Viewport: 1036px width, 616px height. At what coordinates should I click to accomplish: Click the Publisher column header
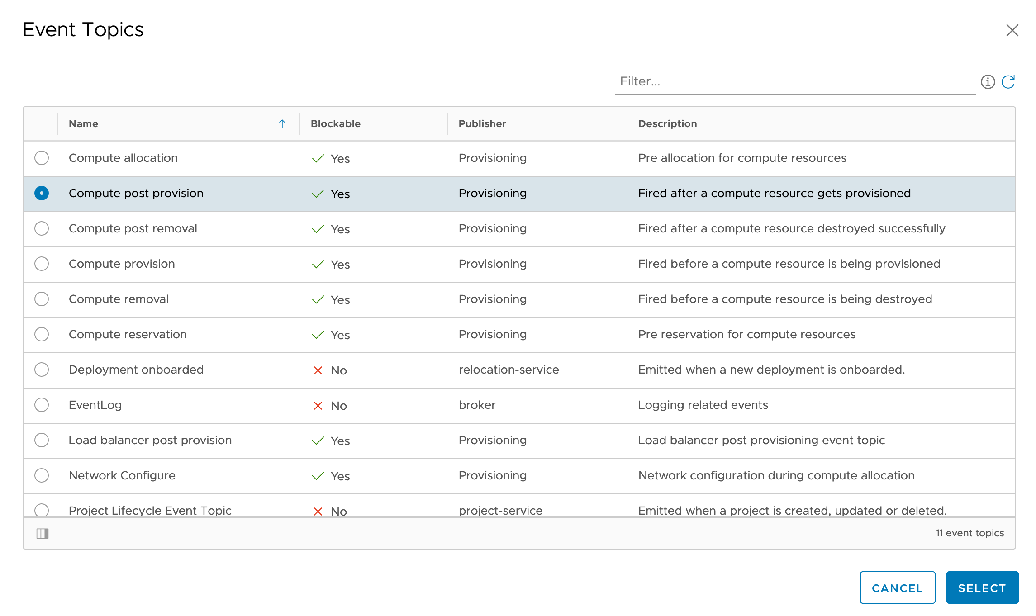tap(482, 124)
